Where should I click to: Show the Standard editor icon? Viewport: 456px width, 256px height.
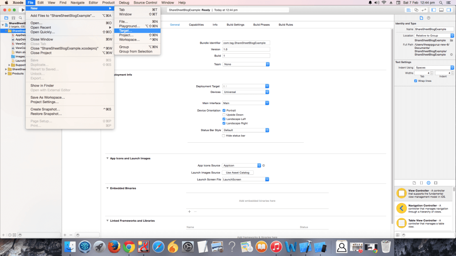click(x=409, y=10)
